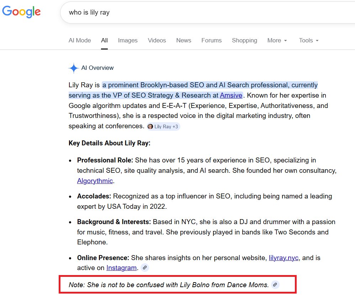Click the AI Overview sparkle icon
This screenshot has height=295, width=355.
[x=74, y=68]
